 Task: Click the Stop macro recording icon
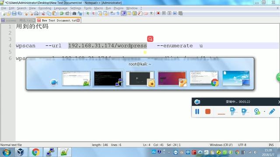click(x=164, y=14)
